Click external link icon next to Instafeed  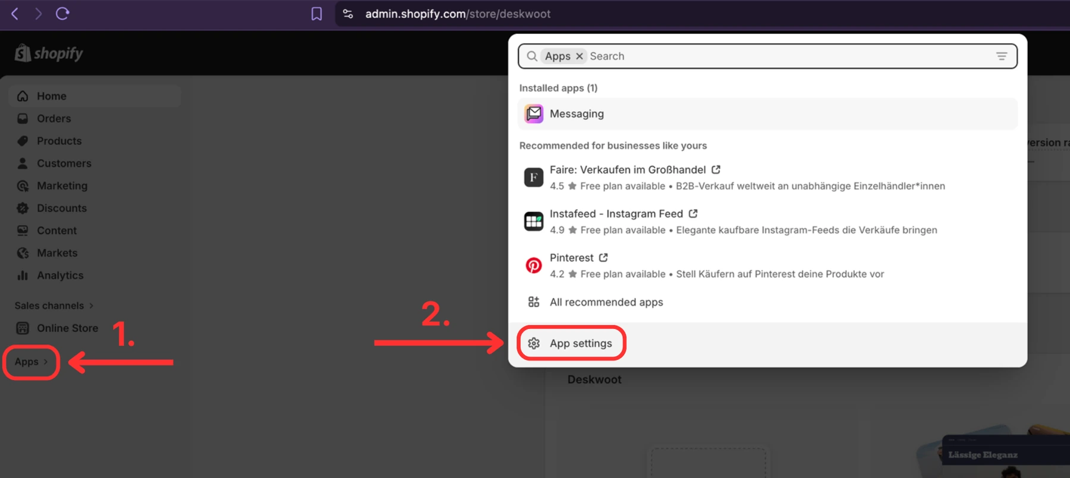693,214
